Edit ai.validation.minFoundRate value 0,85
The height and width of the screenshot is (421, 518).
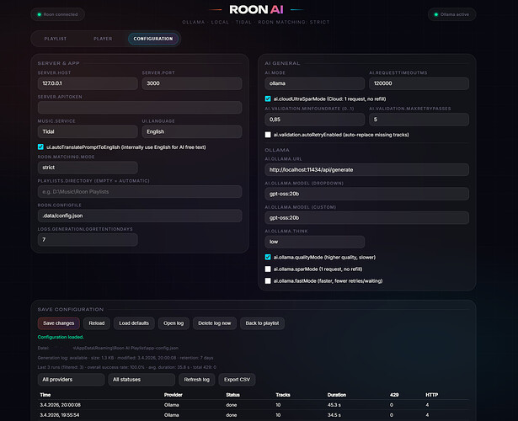[314, 120]
